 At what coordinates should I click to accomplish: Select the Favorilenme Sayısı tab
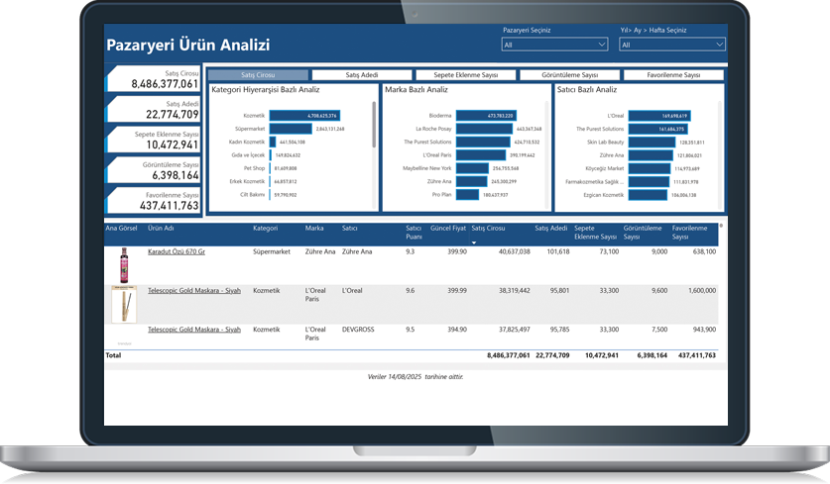673,75
